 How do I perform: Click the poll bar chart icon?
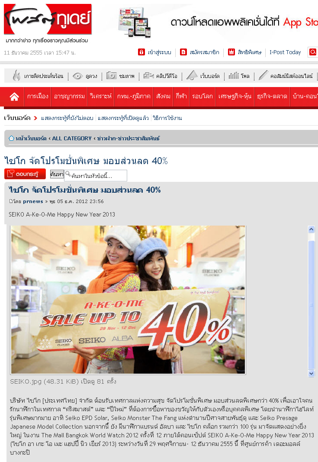point(234,76)
